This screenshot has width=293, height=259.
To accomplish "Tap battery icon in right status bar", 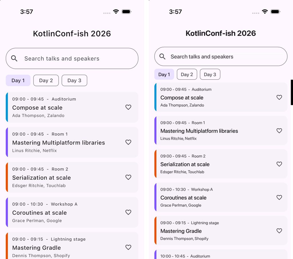I will click(x=276, y=12).
